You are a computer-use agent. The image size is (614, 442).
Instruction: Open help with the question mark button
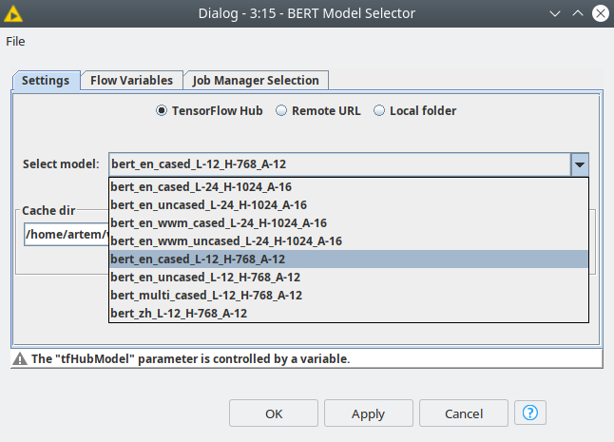pos(529,413)
